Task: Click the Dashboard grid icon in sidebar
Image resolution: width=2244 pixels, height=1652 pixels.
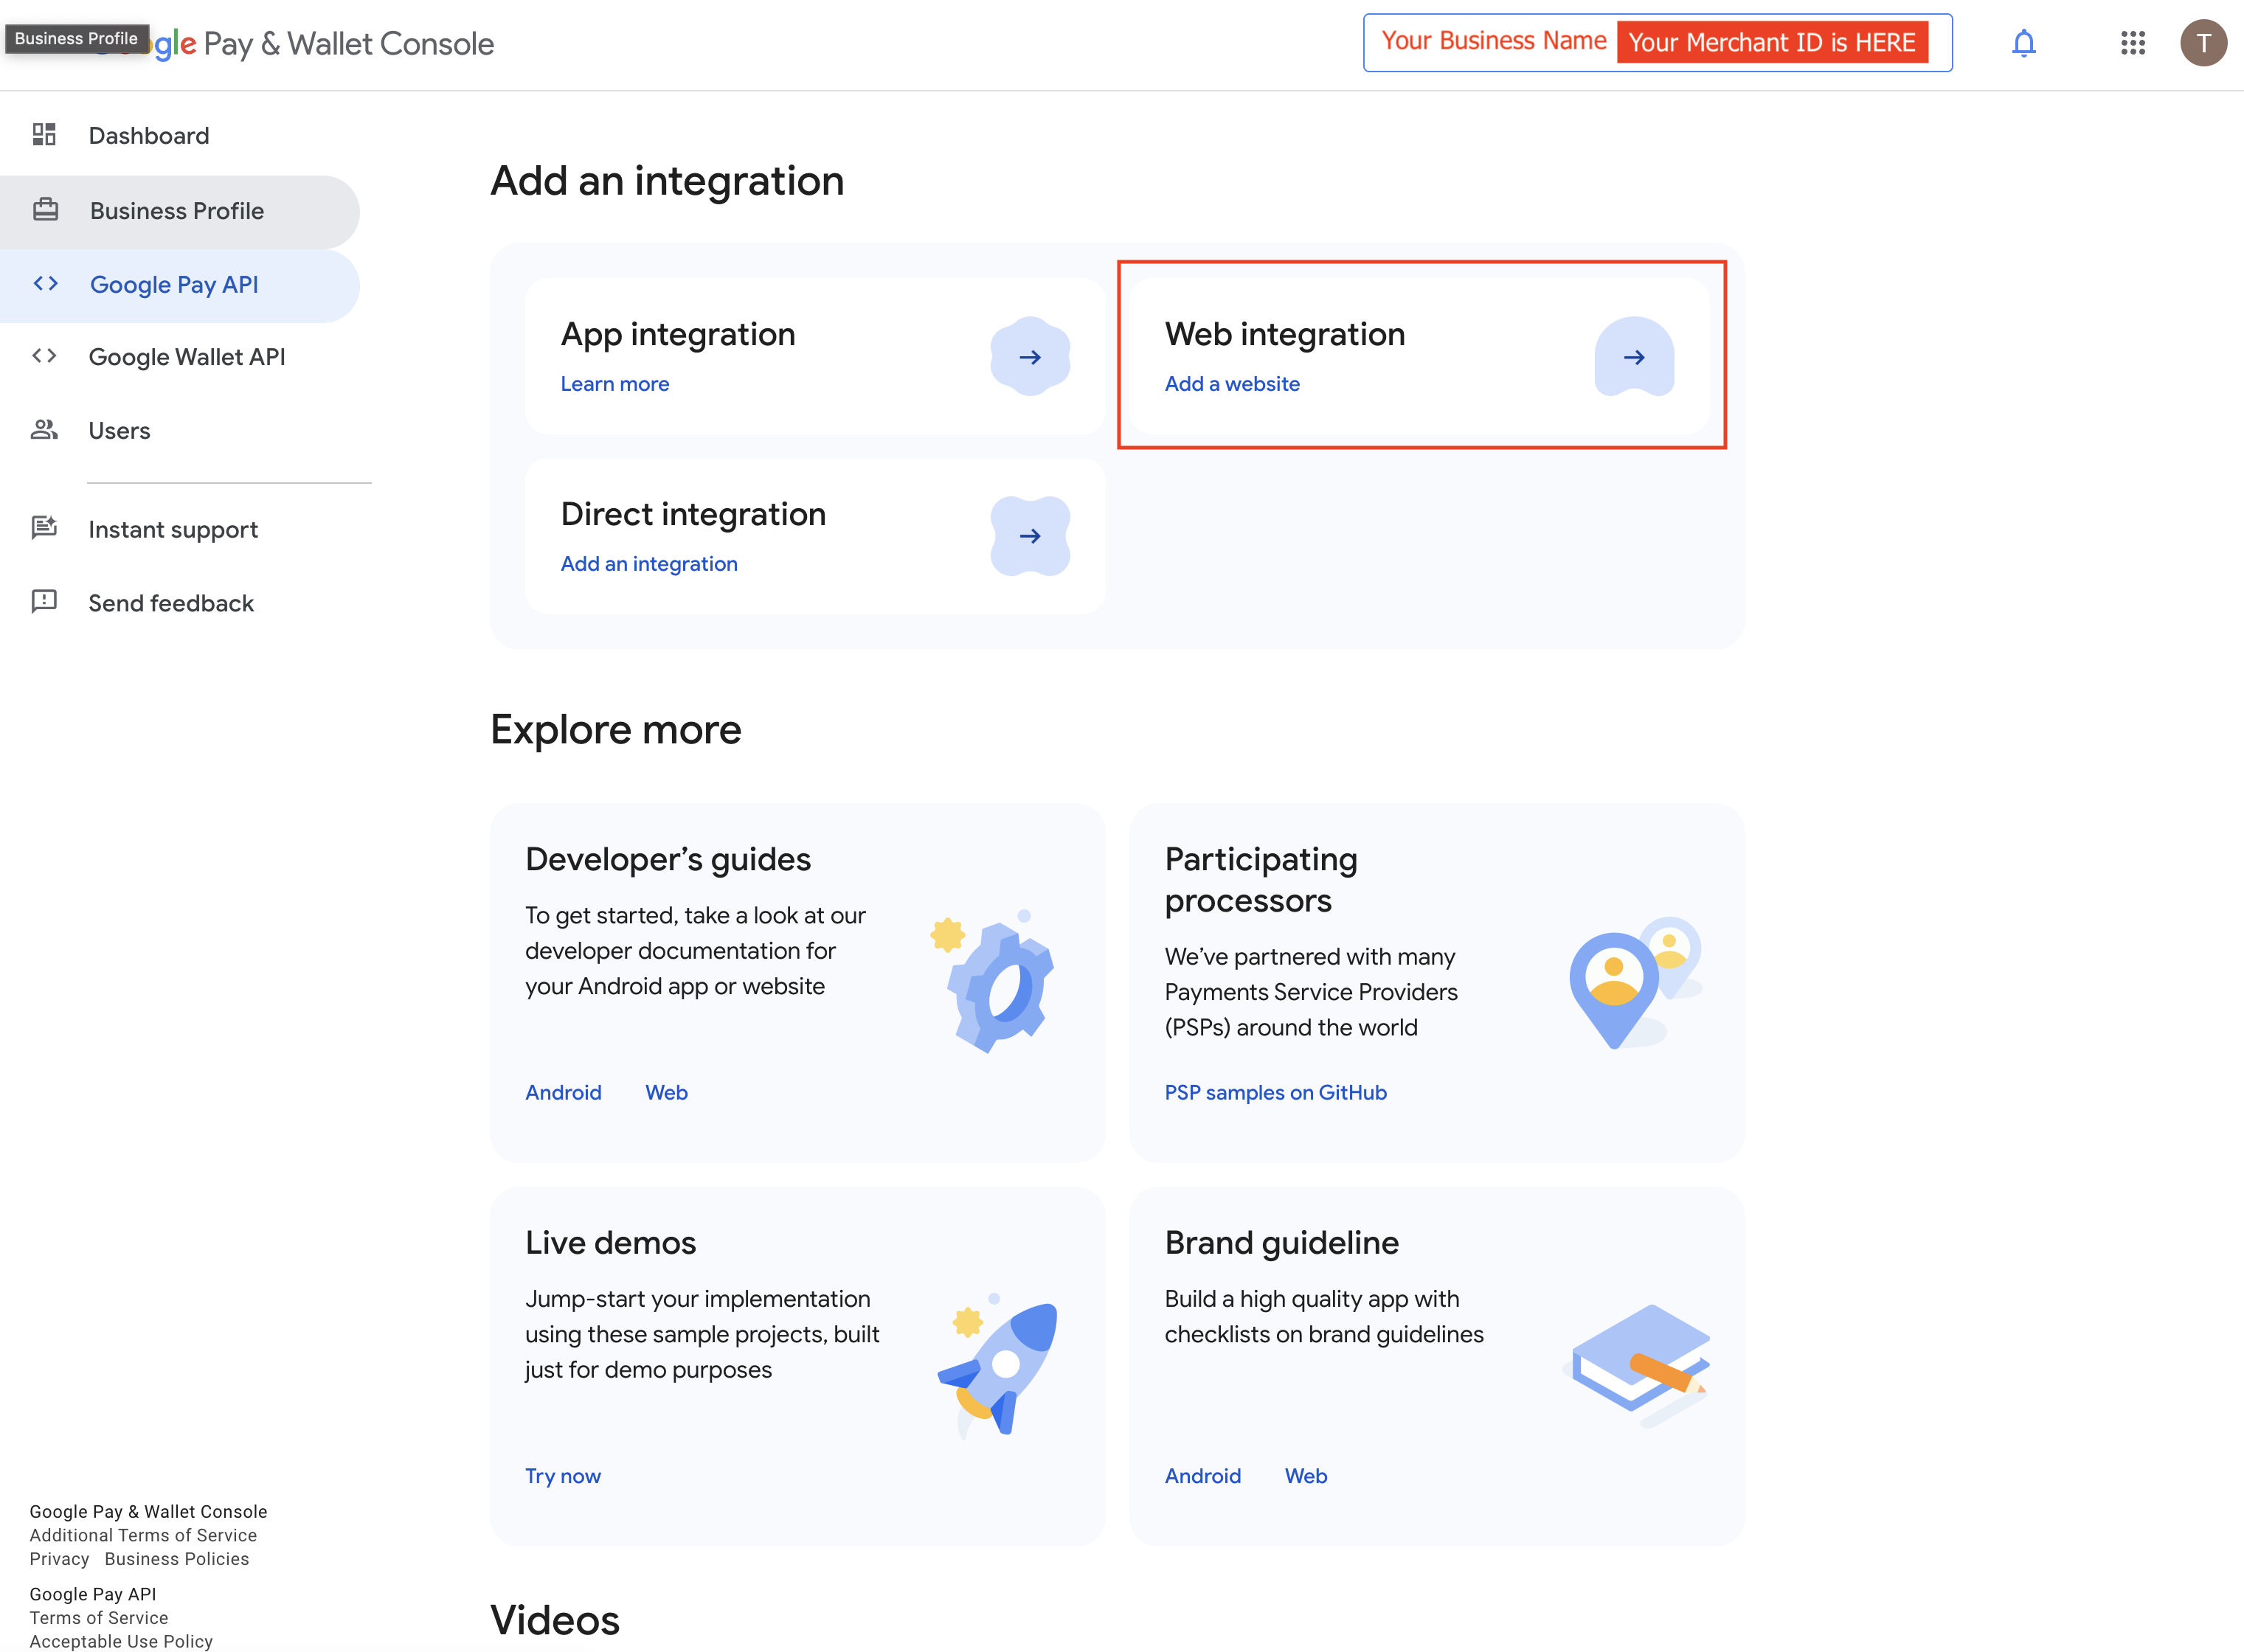Action: 44,135
